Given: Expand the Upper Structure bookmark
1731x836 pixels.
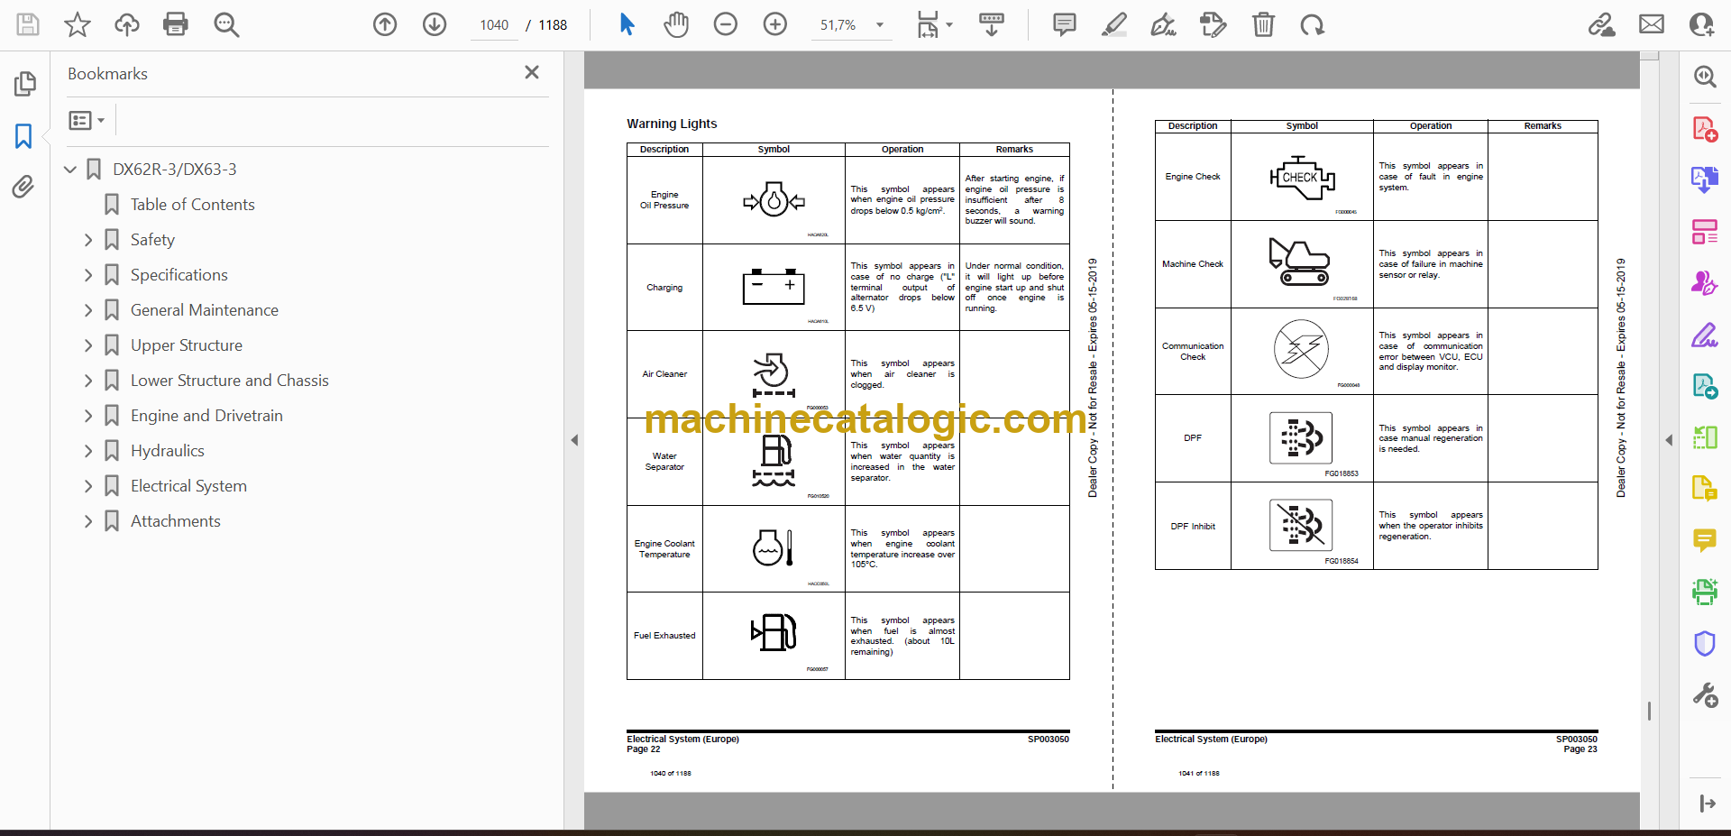Looking at the screenshot, I should (88, 345).
